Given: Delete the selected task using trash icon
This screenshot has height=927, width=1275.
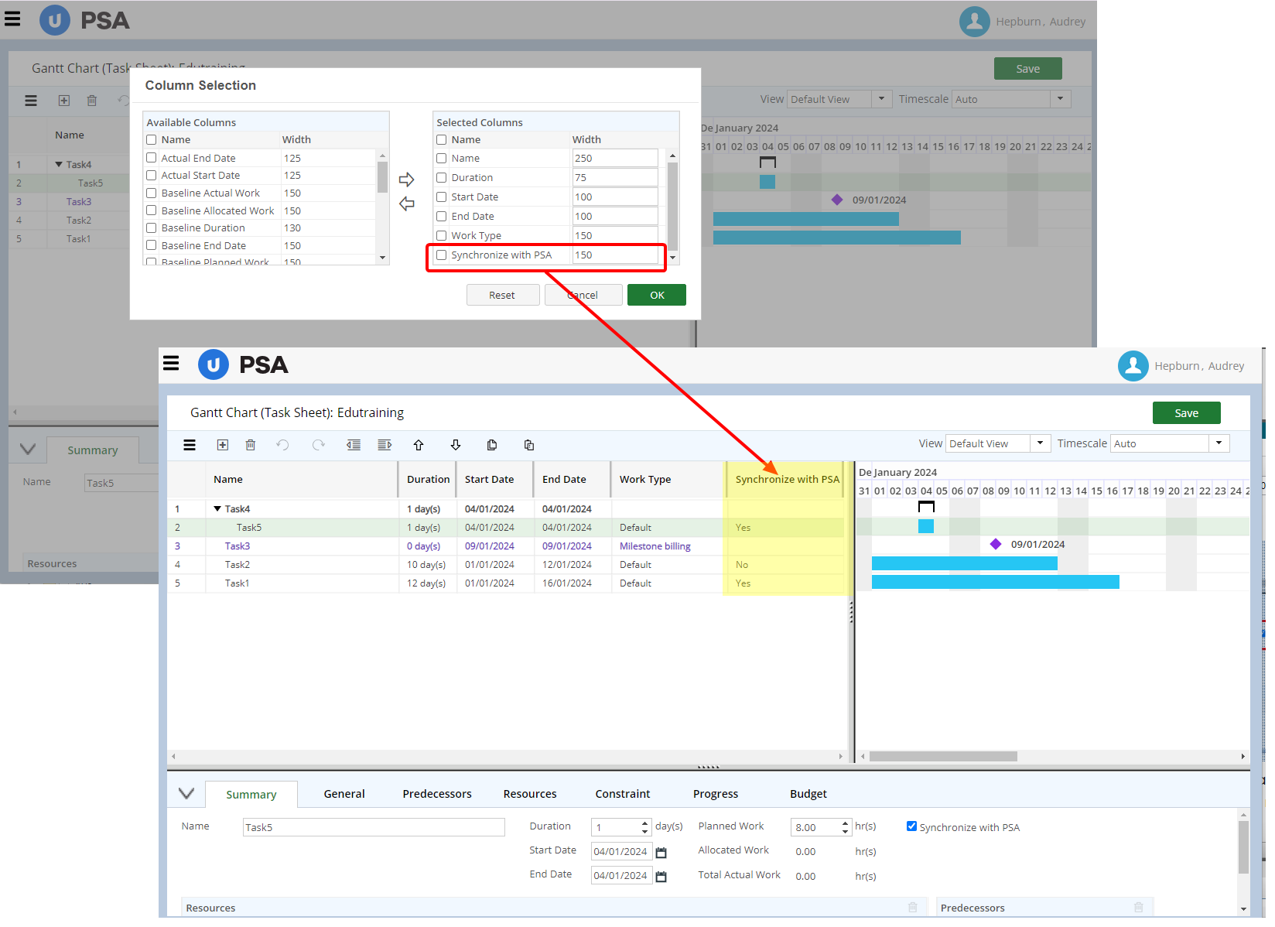Looking at the screenshot, I should [x=250, y=445].
